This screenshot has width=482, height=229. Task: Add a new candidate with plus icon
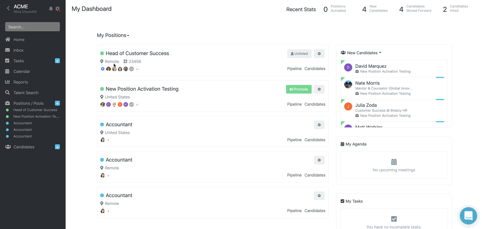pyautogui.click(x=57, y=147)
